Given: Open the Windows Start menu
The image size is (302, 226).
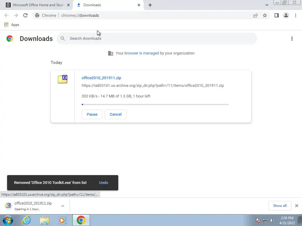Looking at the screenshot, I should 8,220.
